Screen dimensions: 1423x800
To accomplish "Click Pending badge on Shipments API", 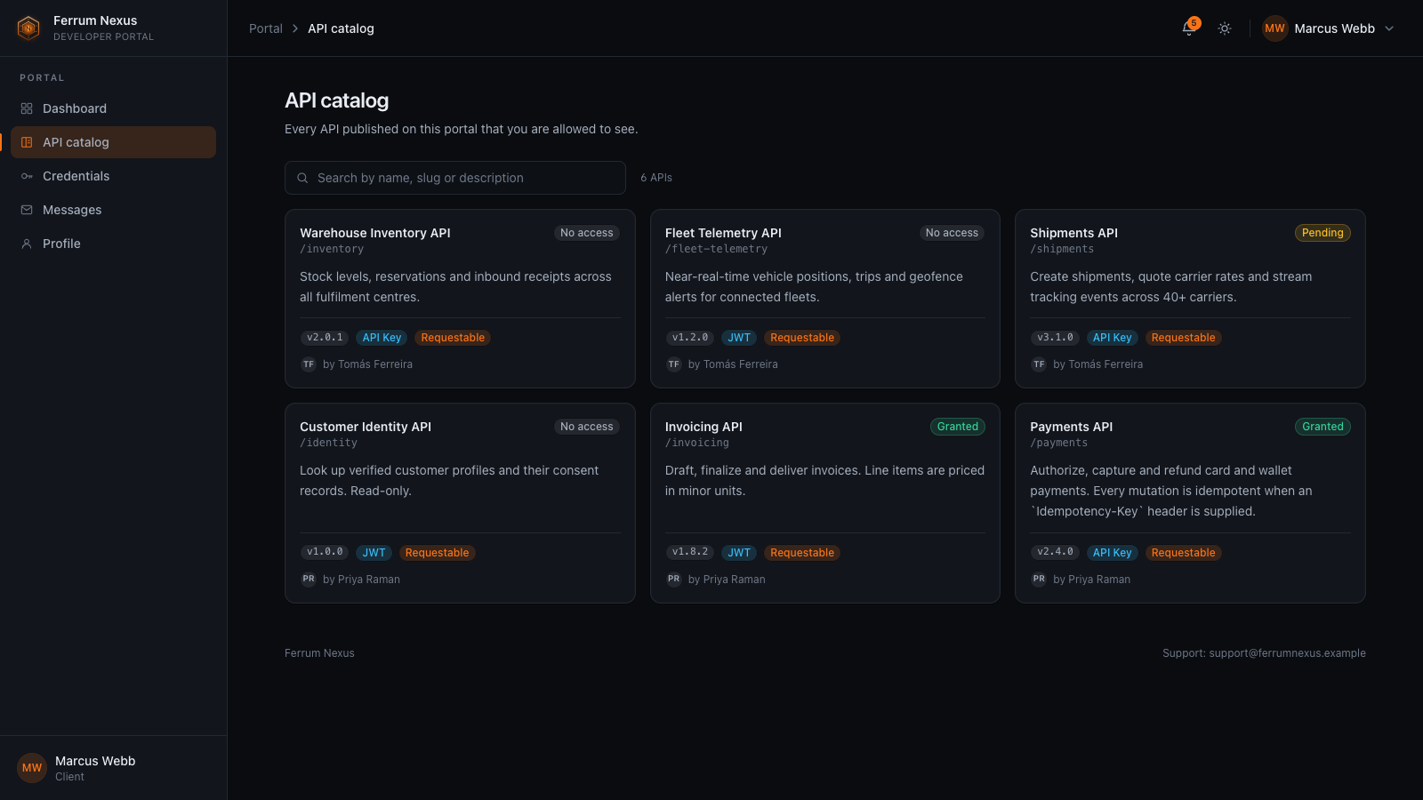I will (x=1323, y=233).
